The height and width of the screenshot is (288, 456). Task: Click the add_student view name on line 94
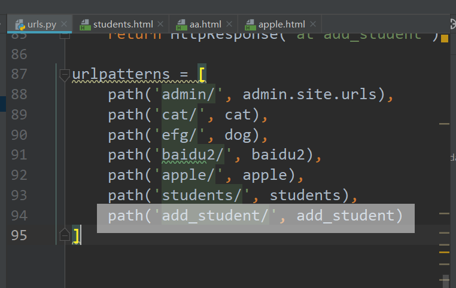345,216
